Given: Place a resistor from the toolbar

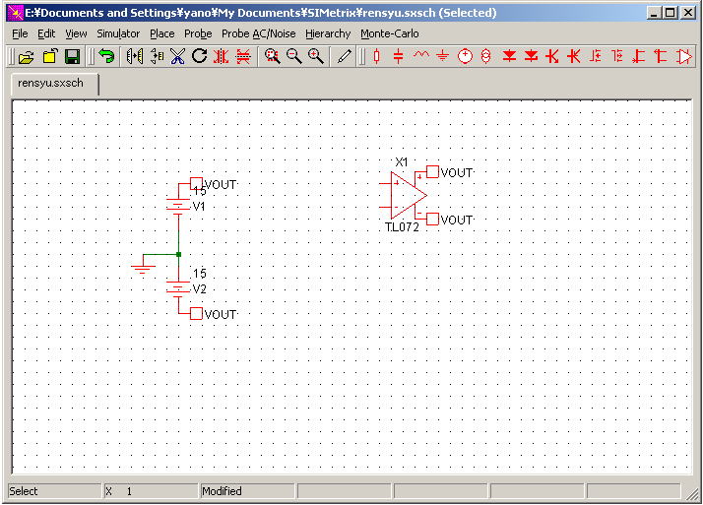Looking at the screenshot, I should (x=376, y=57).
